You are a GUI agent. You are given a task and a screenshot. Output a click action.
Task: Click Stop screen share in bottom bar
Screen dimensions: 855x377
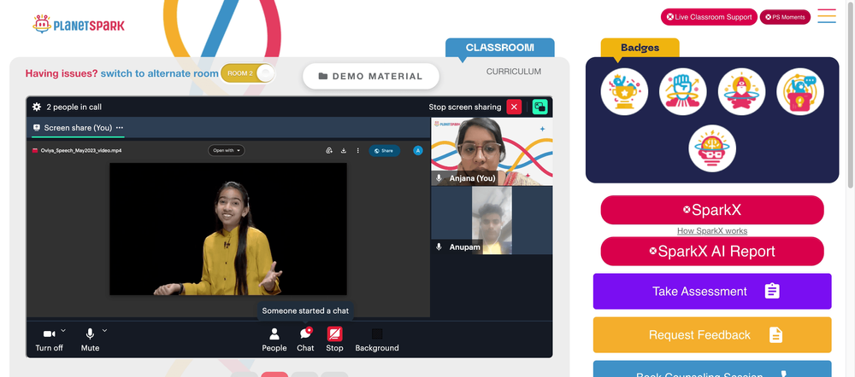click(x=334, y=340)
